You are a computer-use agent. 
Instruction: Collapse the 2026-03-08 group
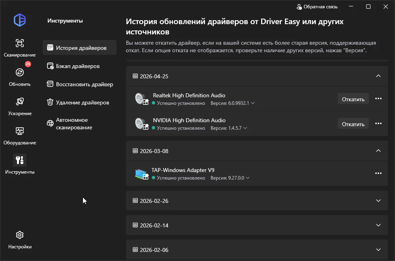point(378,151)
